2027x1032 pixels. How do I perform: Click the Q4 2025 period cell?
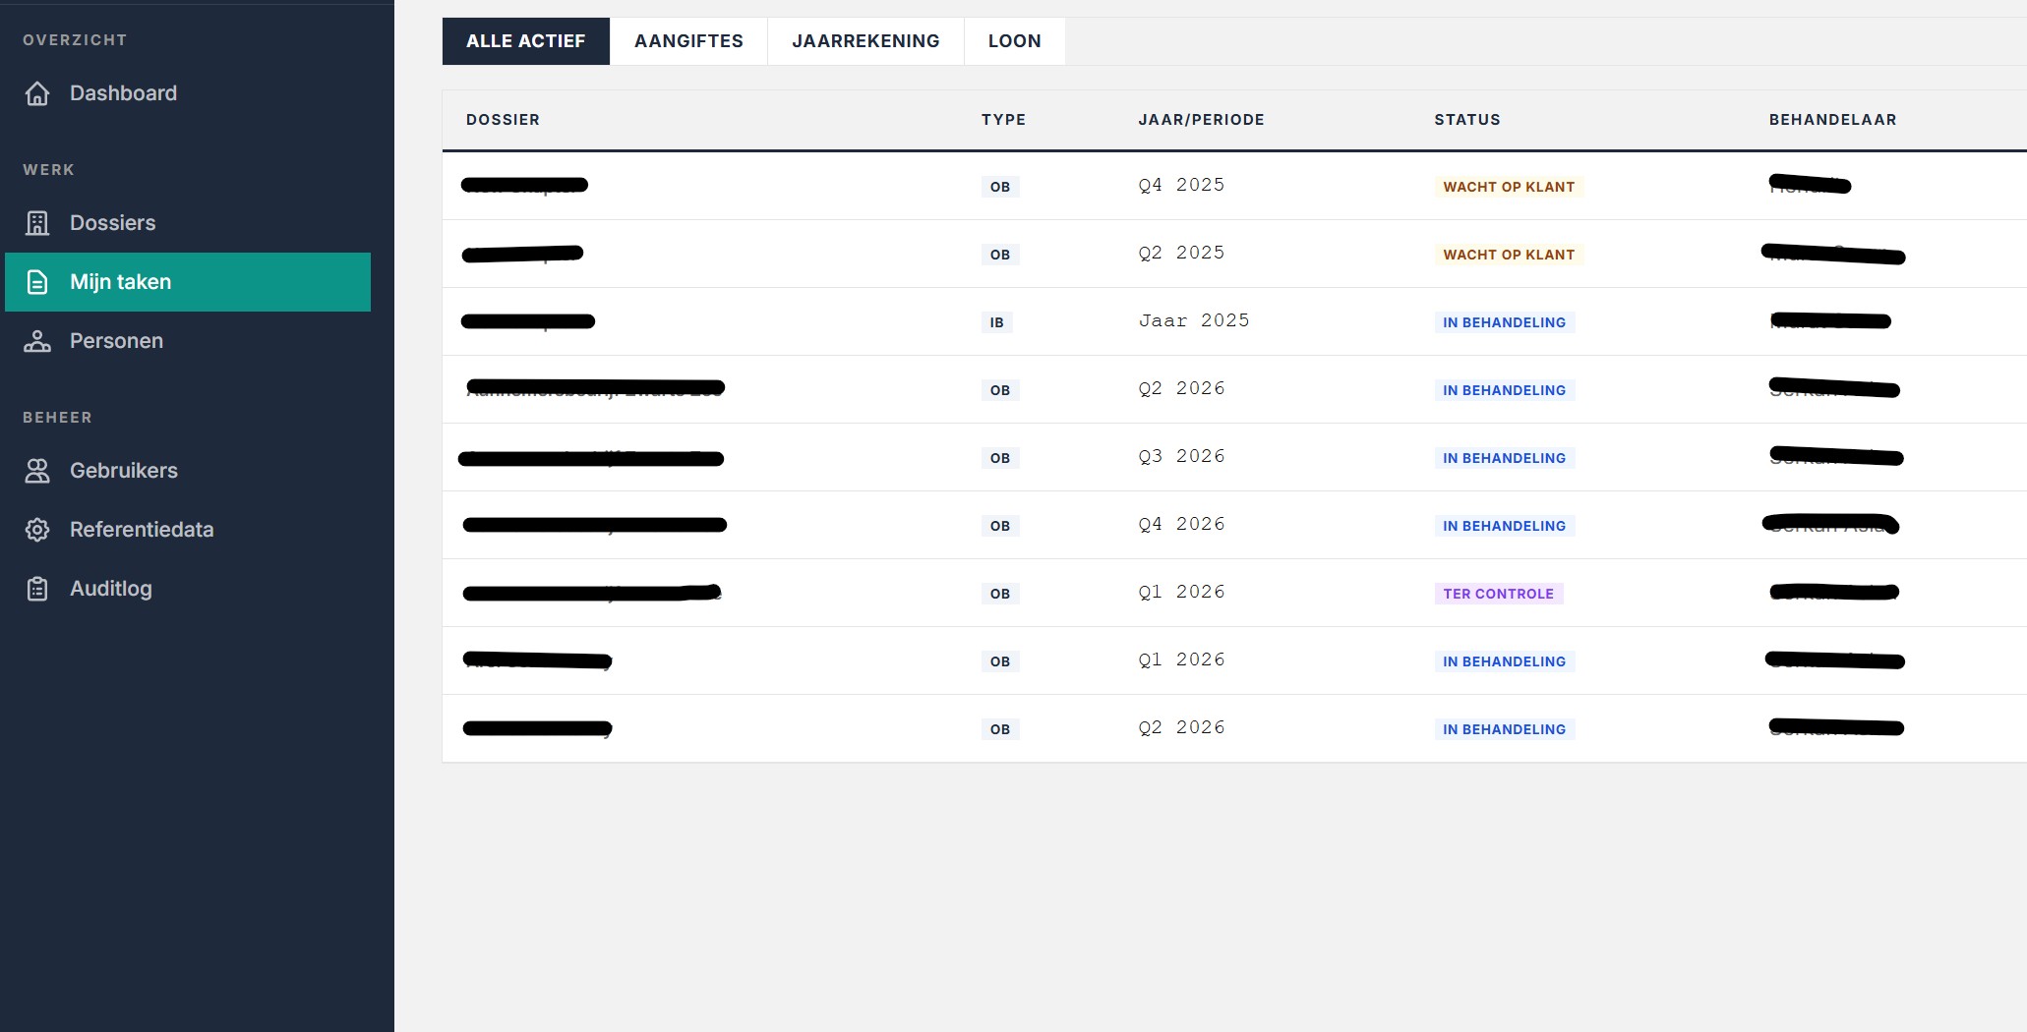tap(1182, 185)
